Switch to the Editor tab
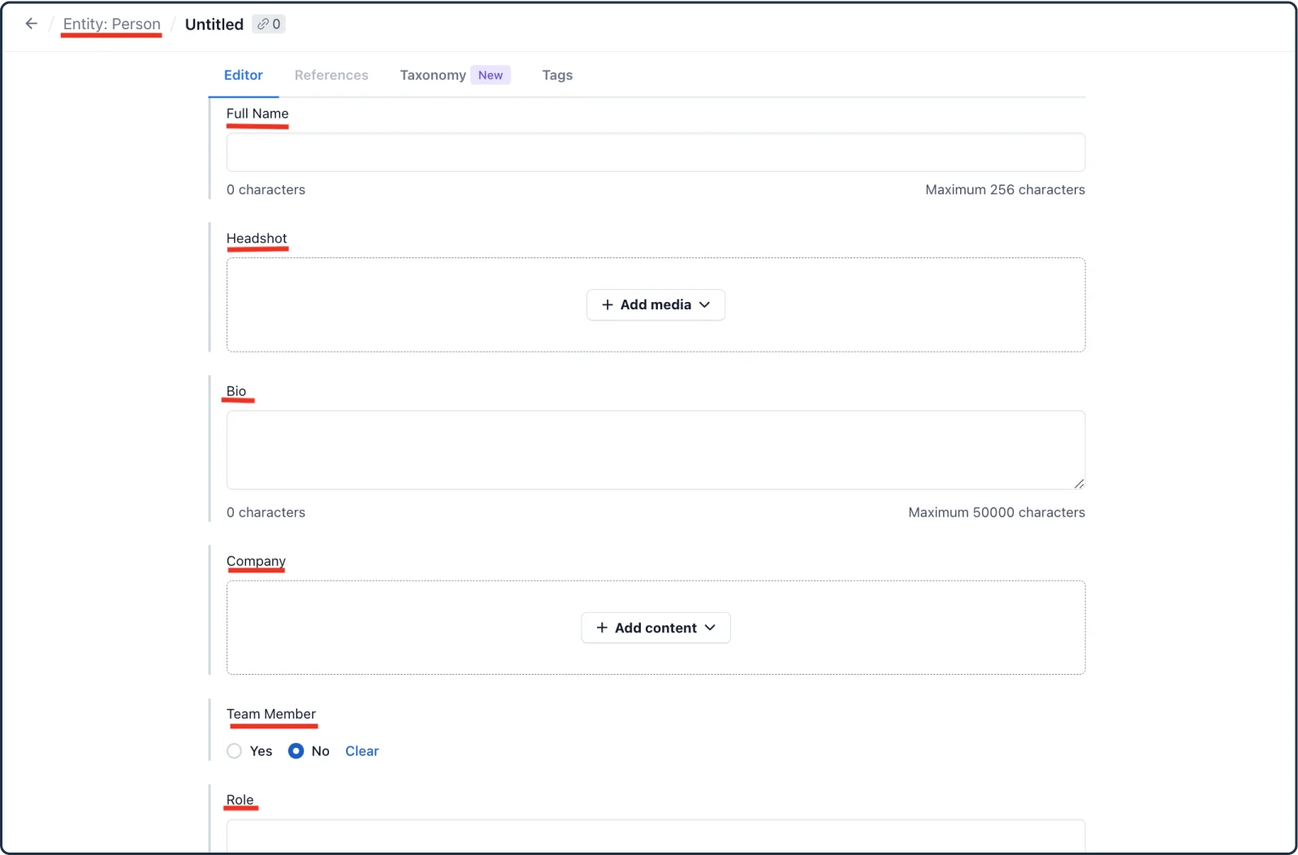1298x855 pixels. click(x=243, y=75)
